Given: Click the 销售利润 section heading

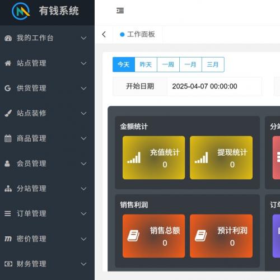Looking at the screenshot, I should (x=134, y=205).
